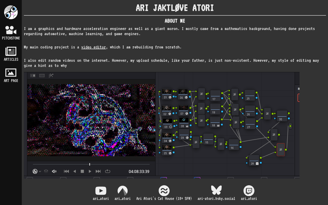Click the ABOUT ME heading

(175, 21)
